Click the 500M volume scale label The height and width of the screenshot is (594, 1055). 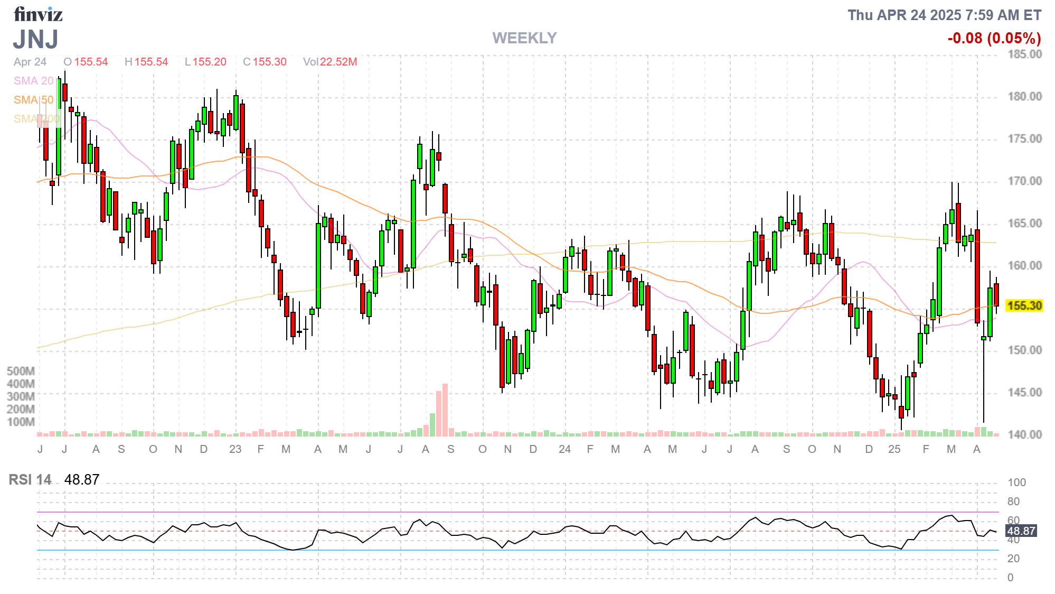[21, 371]
